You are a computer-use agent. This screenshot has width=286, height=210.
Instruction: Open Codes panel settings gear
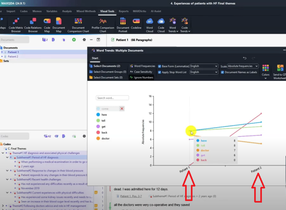[x=84, y=136]
